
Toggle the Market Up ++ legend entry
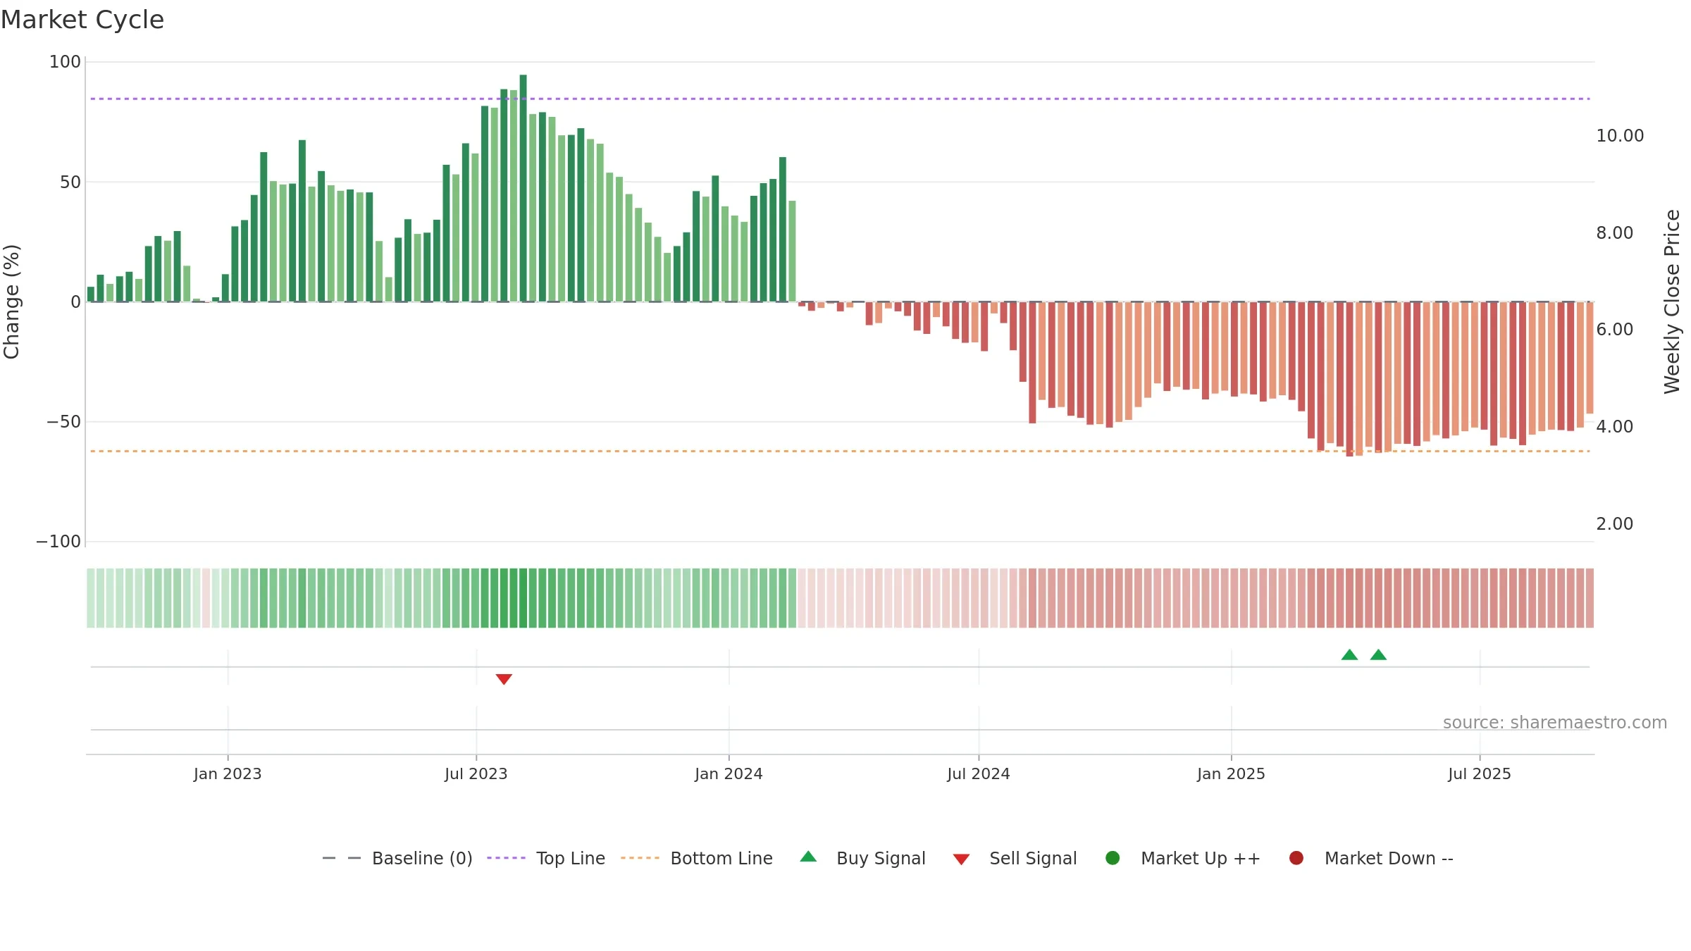point(1182,858)
